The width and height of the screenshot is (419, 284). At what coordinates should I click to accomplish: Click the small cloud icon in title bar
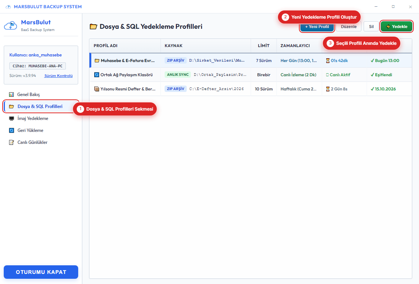[8, 7]
